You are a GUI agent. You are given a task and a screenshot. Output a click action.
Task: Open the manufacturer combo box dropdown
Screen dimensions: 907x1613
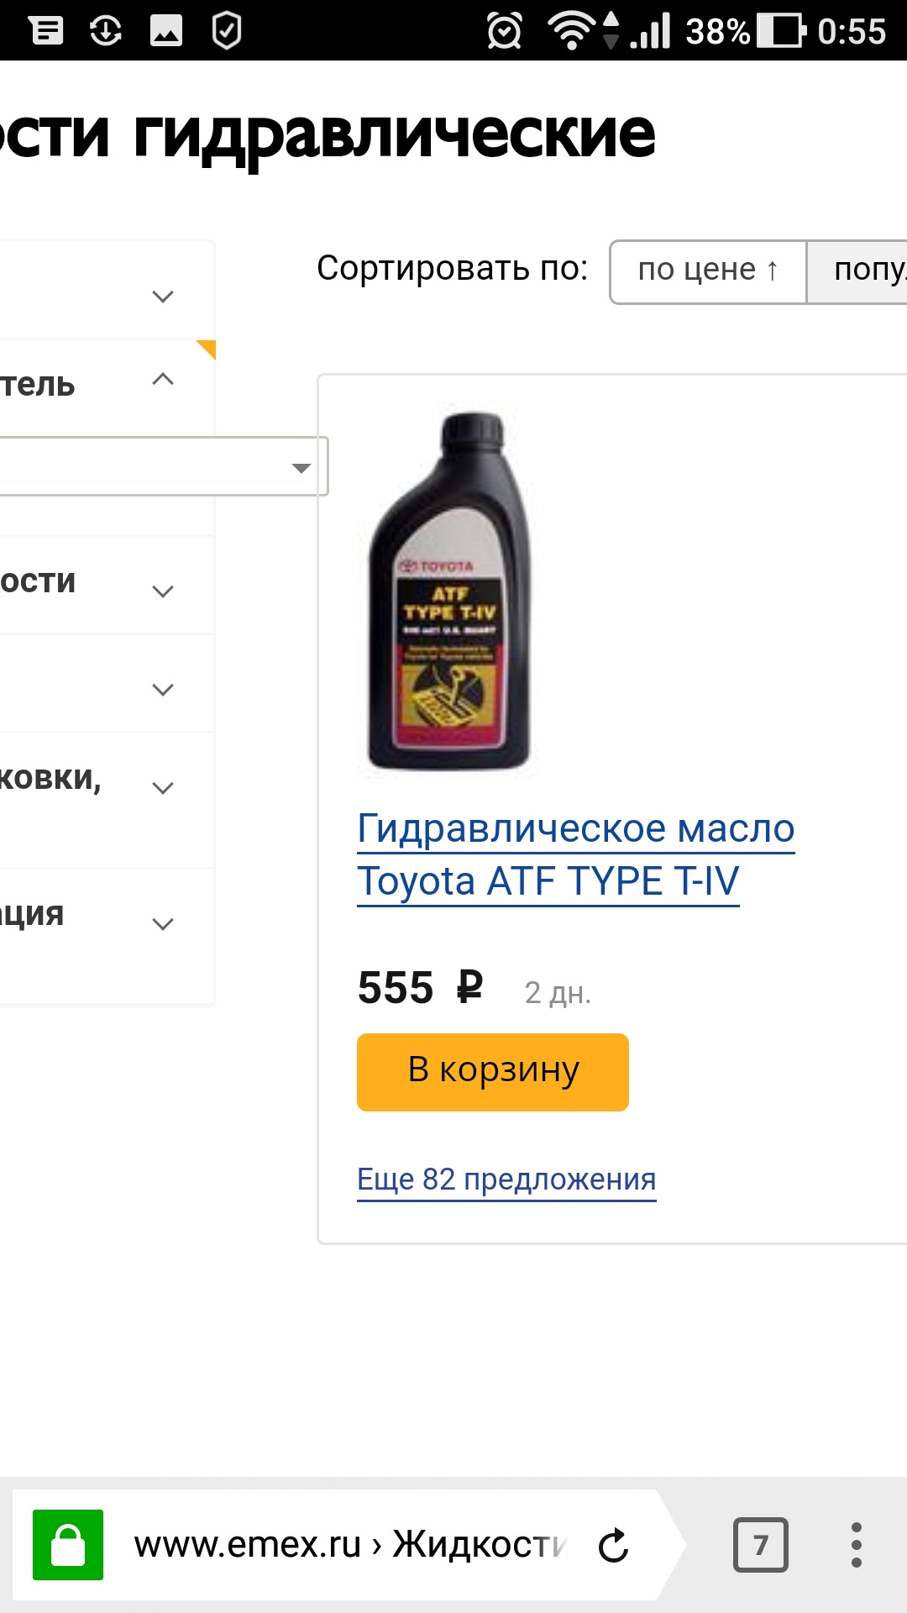pyautogui.click(x=301, y=467)
